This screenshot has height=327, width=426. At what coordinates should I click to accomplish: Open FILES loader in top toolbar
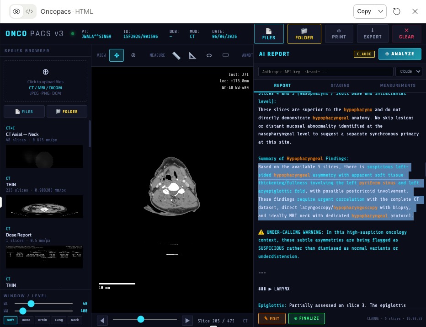click(269, 34)
